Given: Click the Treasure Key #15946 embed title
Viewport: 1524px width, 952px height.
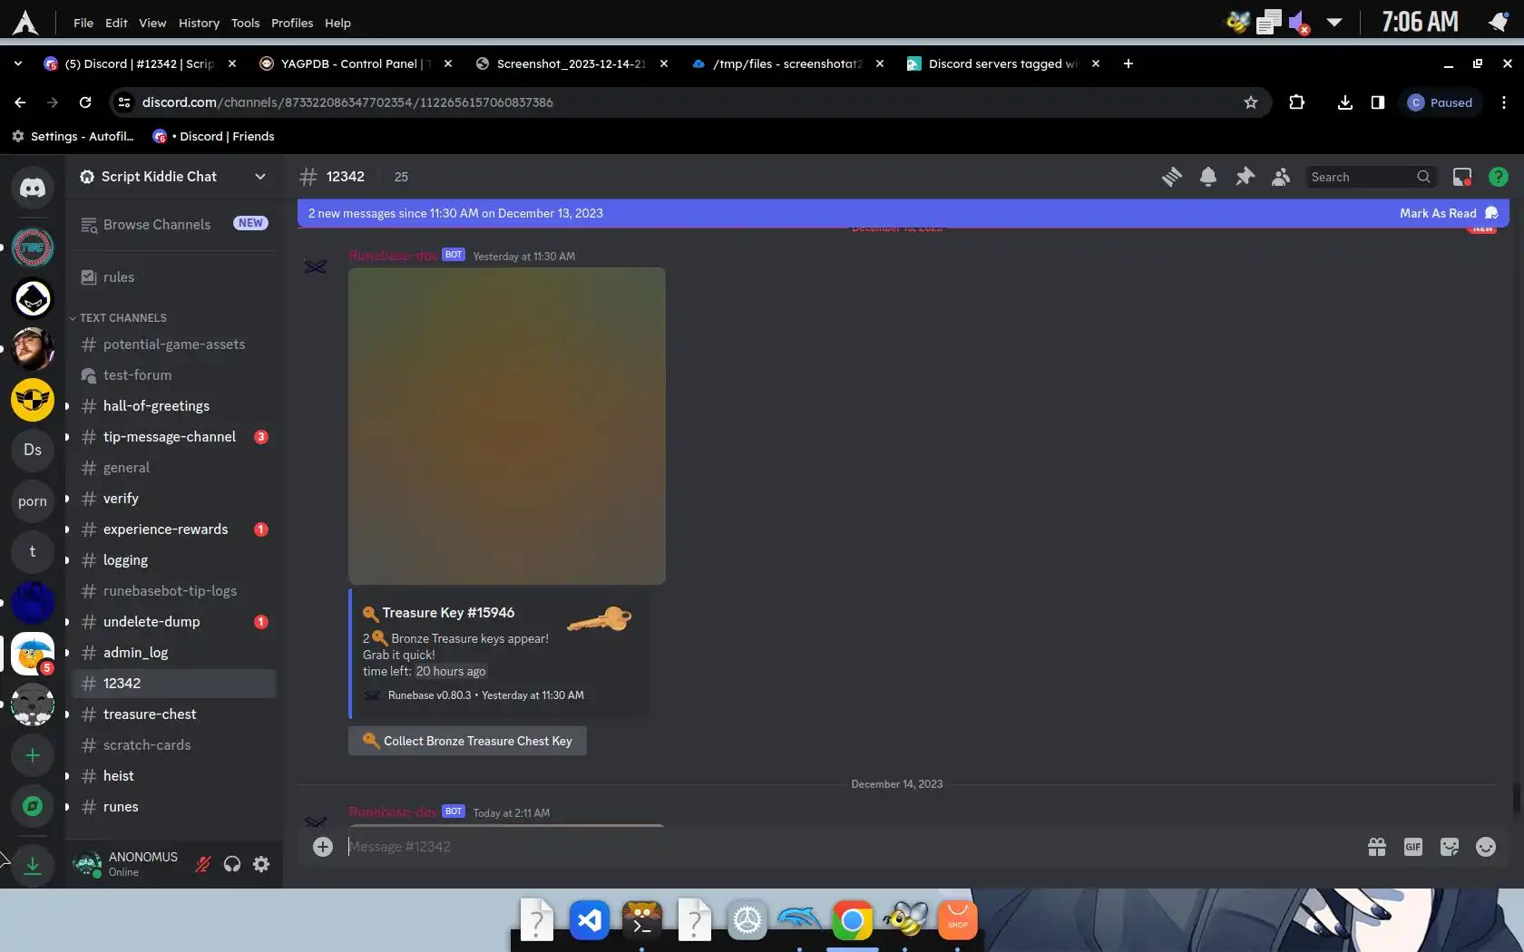Looking at the screenshot, I should coord(448,613).
